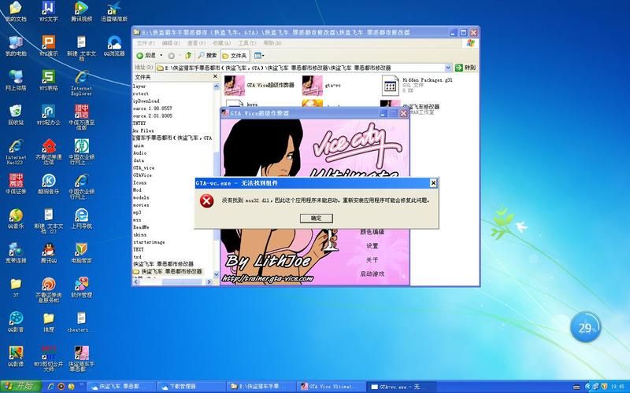The image size is (630, 393).
Task: Open the WPS表格 desktop shortcut
Action: click(49, 80)
